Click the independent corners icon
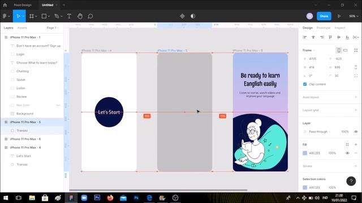The height and width of the screenshot is (203, 362). tap(356, 76)
